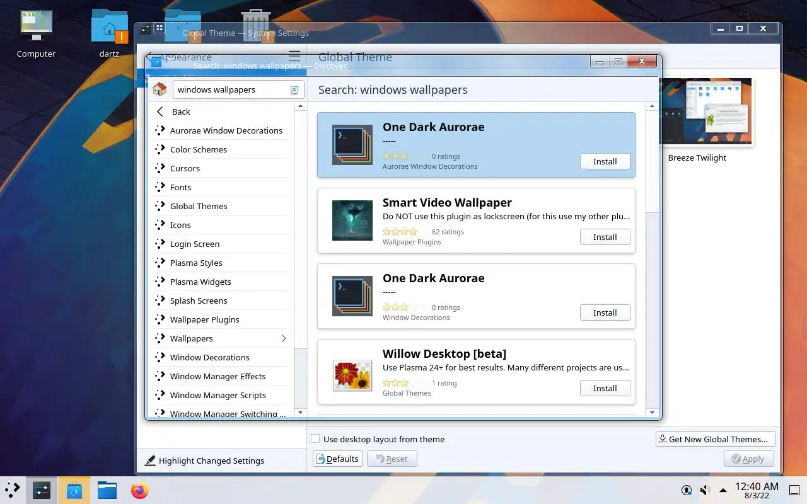The width and height of the screenshot is (807, 504).
Task: Switch to Discover in taskbar
Action: pos(74,490)
